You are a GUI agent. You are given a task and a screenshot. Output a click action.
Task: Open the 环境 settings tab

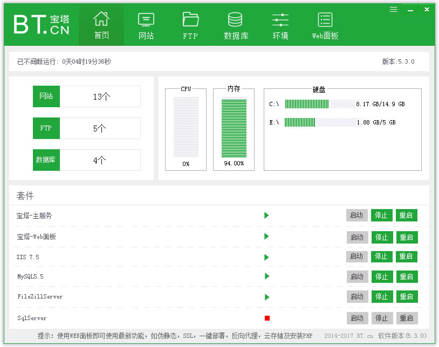pos(280,26)
